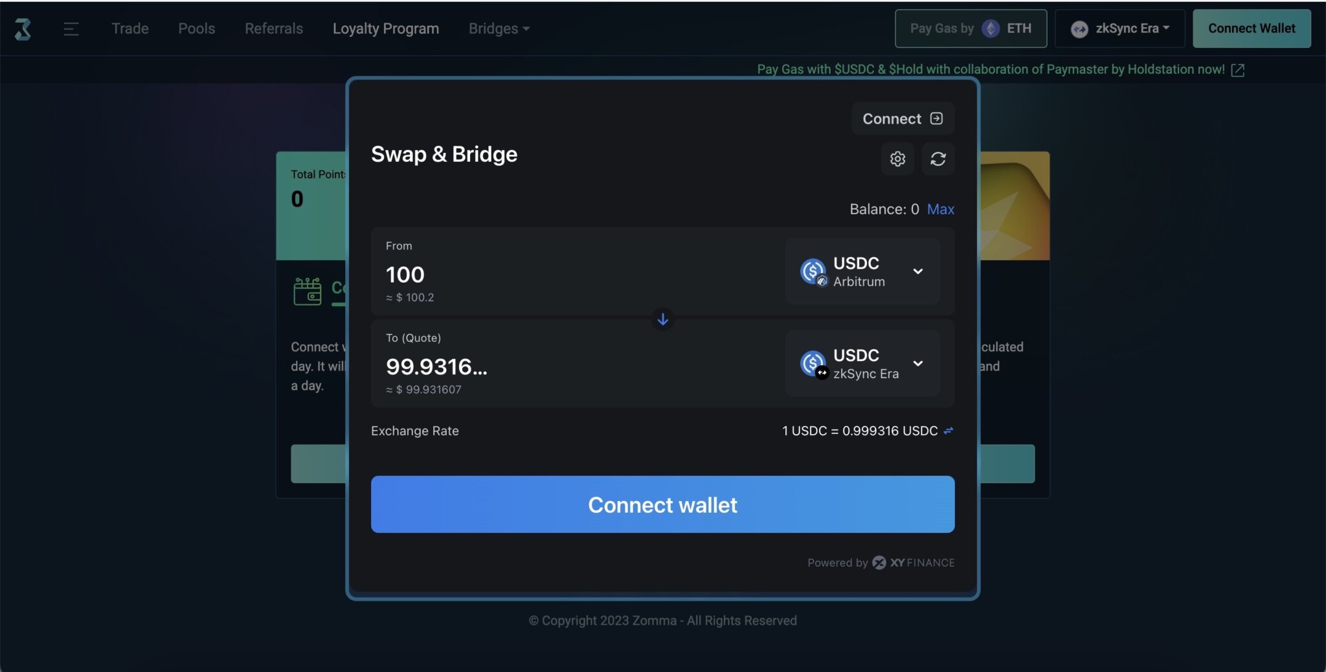
Task: Refresh the swap quote
Action: 939,159
